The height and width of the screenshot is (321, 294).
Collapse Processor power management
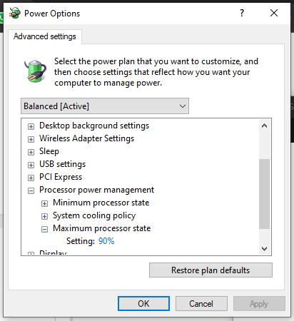click(31, 190)
